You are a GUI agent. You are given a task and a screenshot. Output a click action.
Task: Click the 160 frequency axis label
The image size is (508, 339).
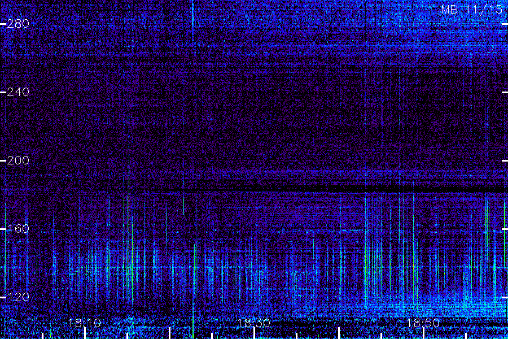pos(18,229)
